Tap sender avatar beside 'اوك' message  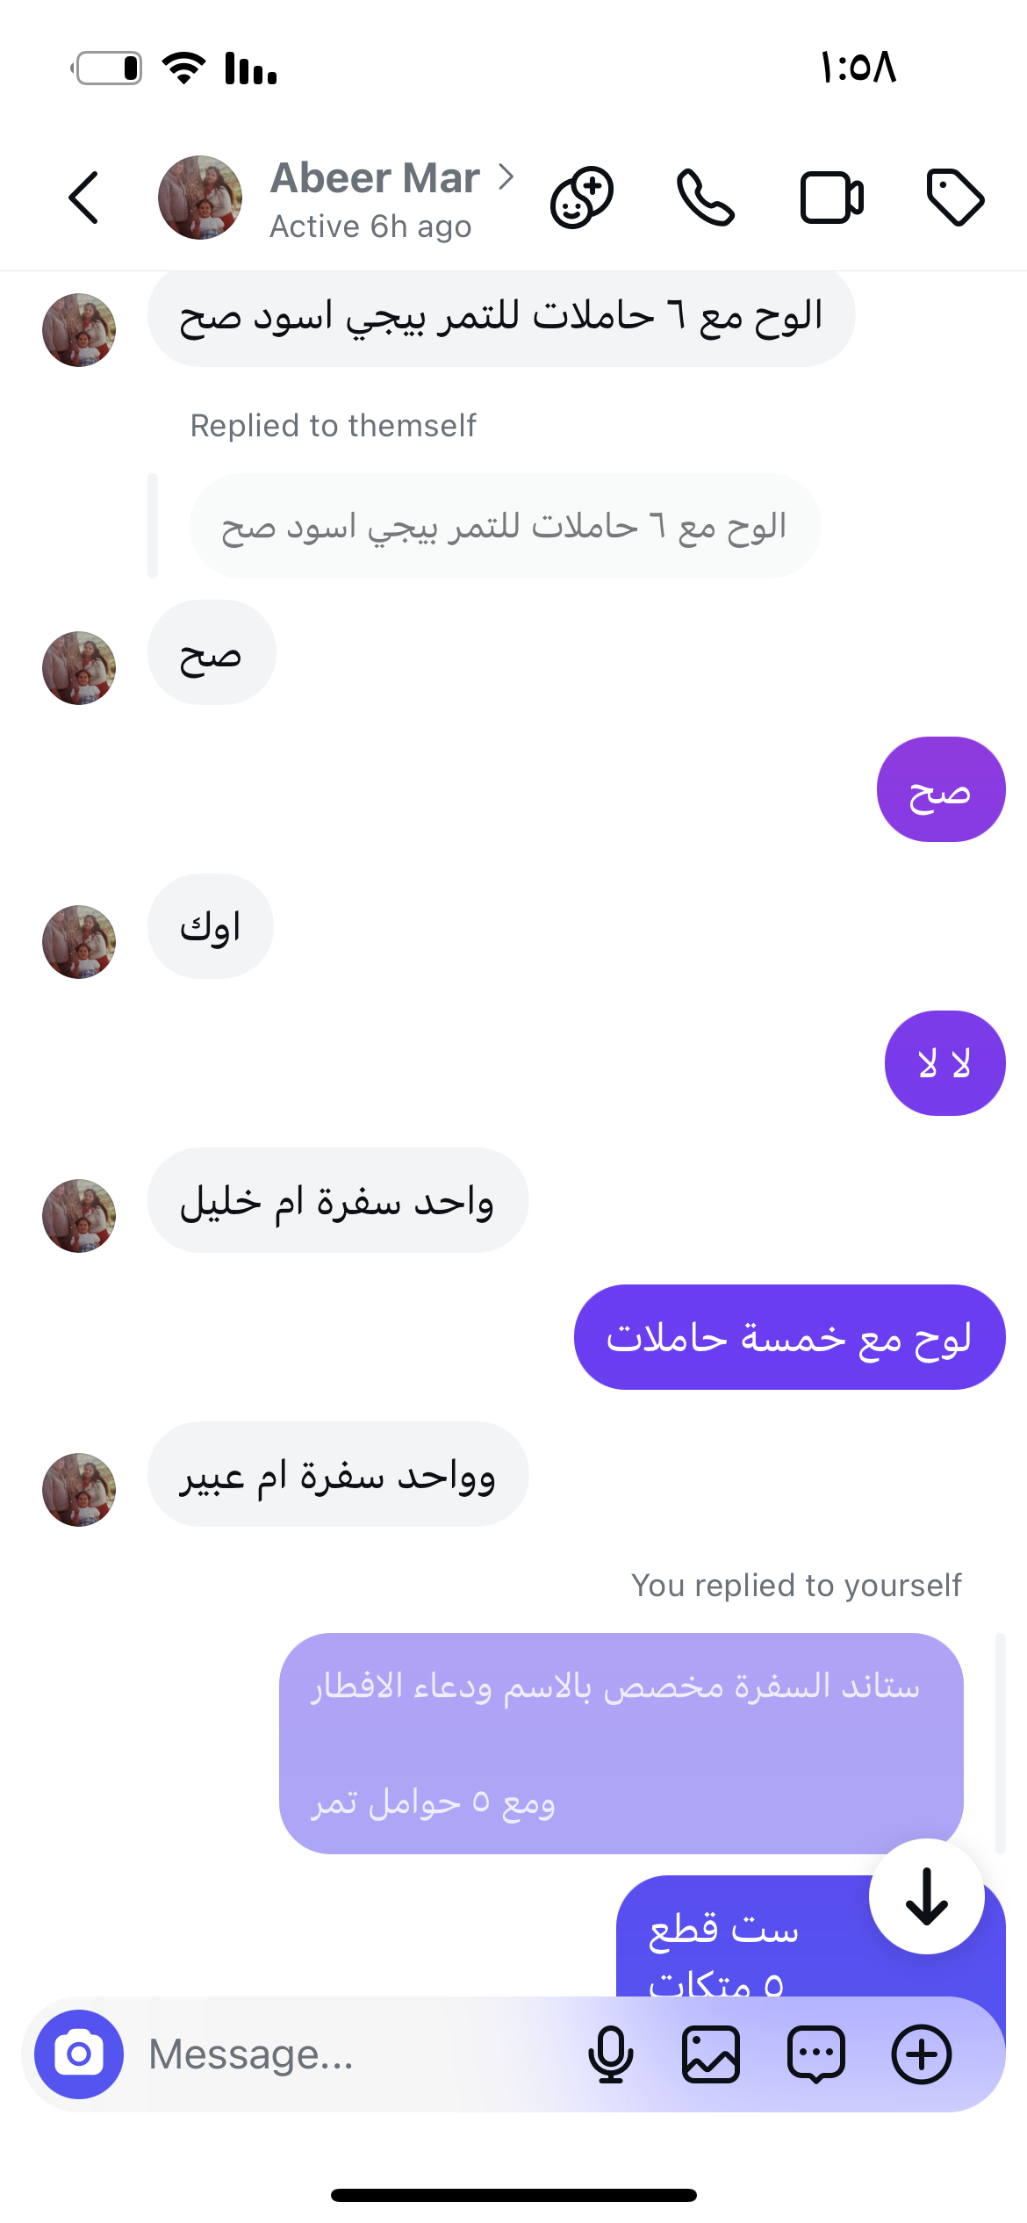[x=79, y=942]
